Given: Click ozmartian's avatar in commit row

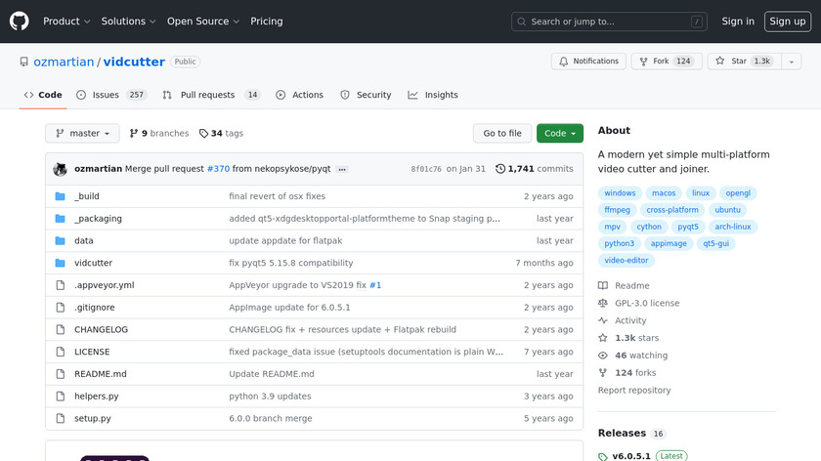Looking at the screenshot, I should pyautogui.click(x=60, y=169).
